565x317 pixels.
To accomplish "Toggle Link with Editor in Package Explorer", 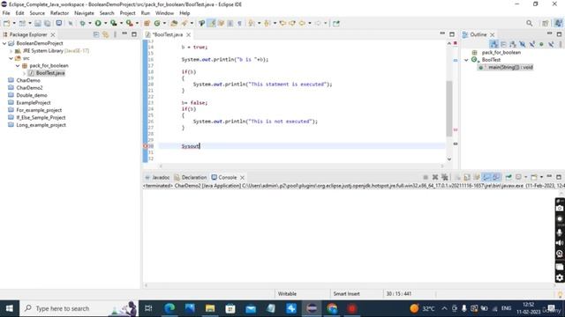I will click(106, 35).
